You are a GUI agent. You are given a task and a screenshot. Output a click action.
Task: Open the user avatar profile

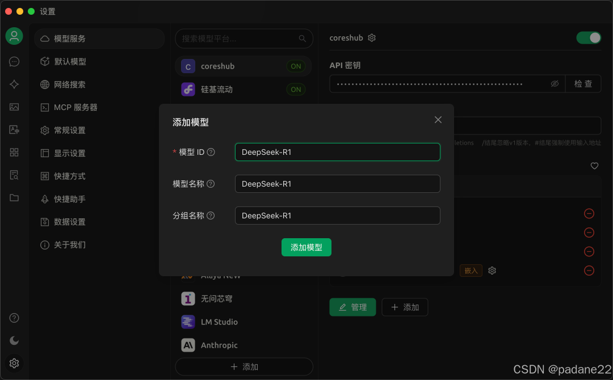pyautogui.click(x=14, y=36)
